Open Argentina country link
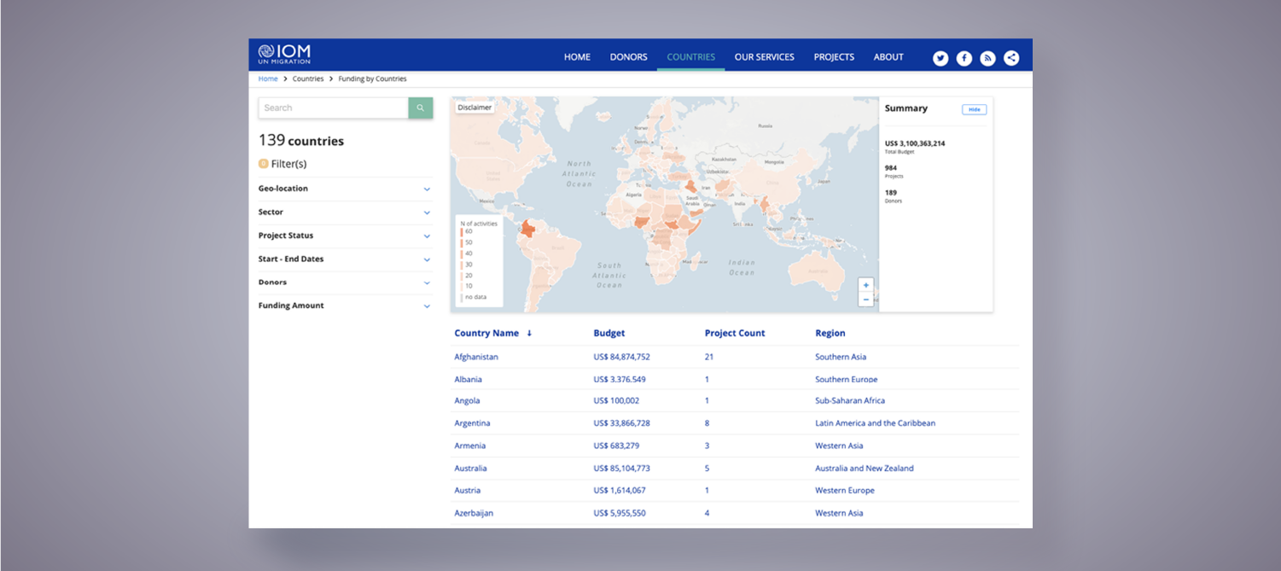The width and height of the screenshot is (1281, 571). coord(472,423)
